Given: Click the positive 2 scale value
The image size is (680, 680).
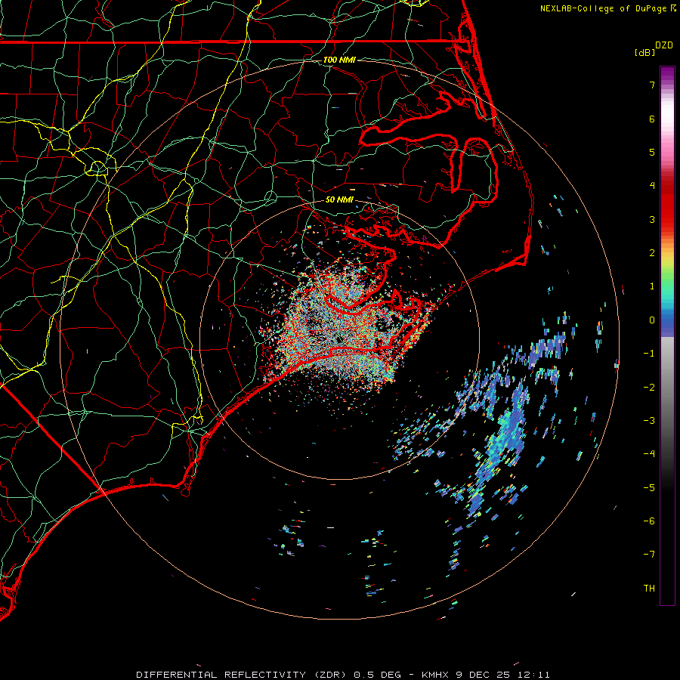Looking at the screenshot, I should point(652,253).
